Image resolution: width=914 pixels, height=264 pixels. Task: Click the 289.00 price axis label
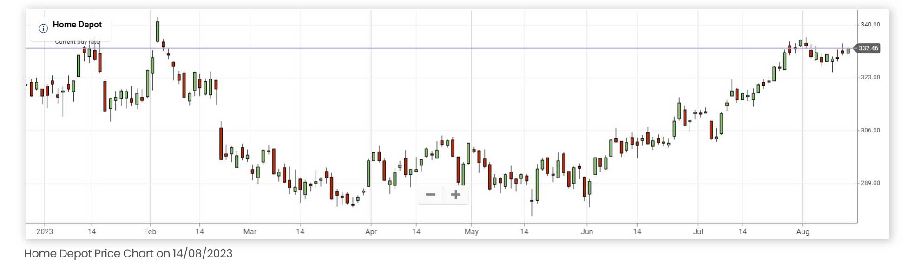point(870,183)
